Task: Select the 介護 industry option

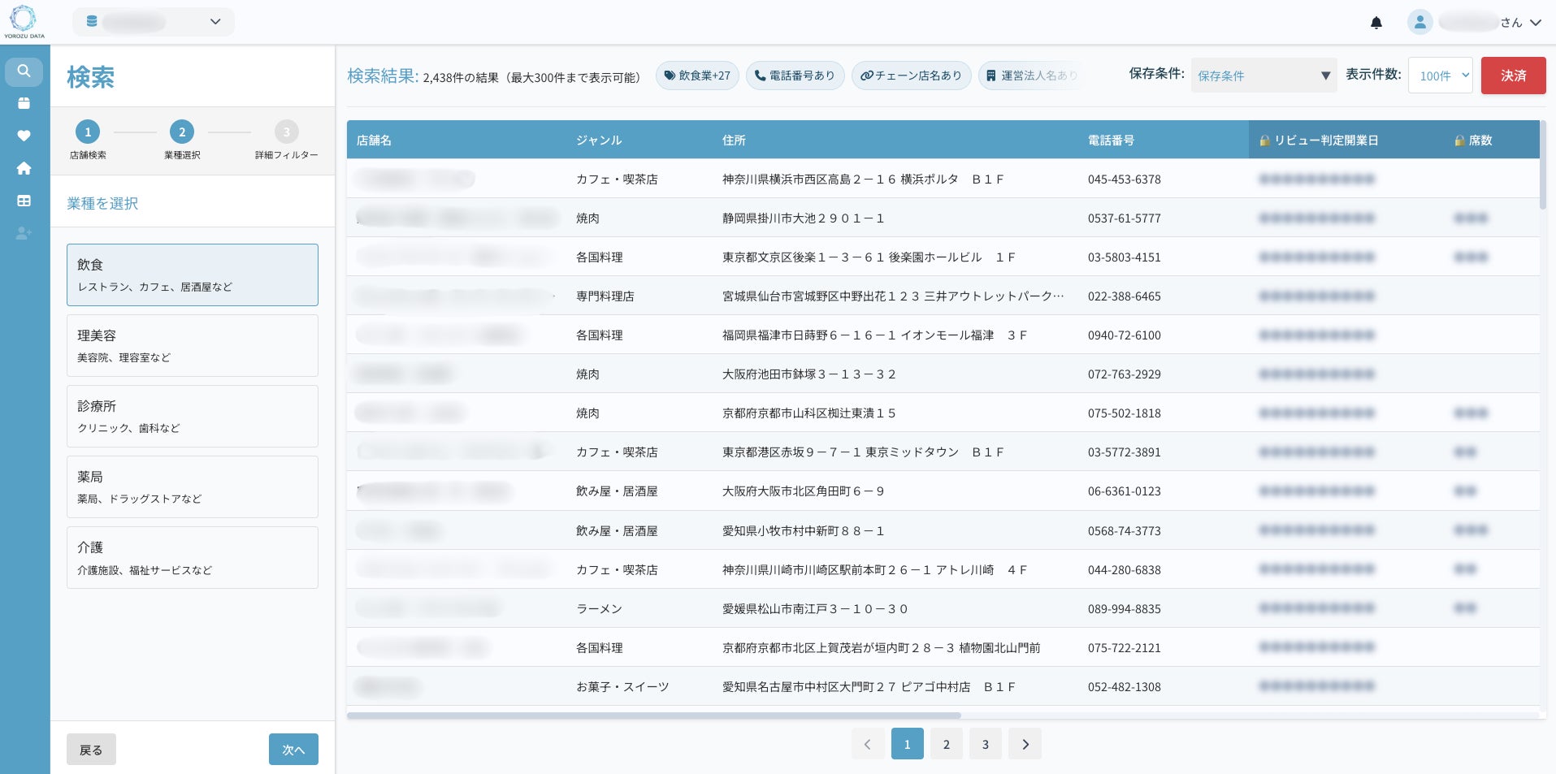Action: (193, 558)
